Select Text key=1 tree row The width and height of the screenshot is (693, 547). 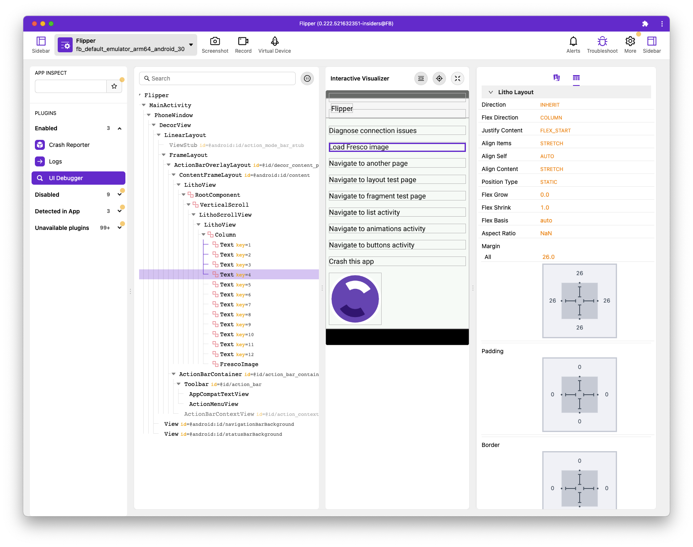[229, 245]
